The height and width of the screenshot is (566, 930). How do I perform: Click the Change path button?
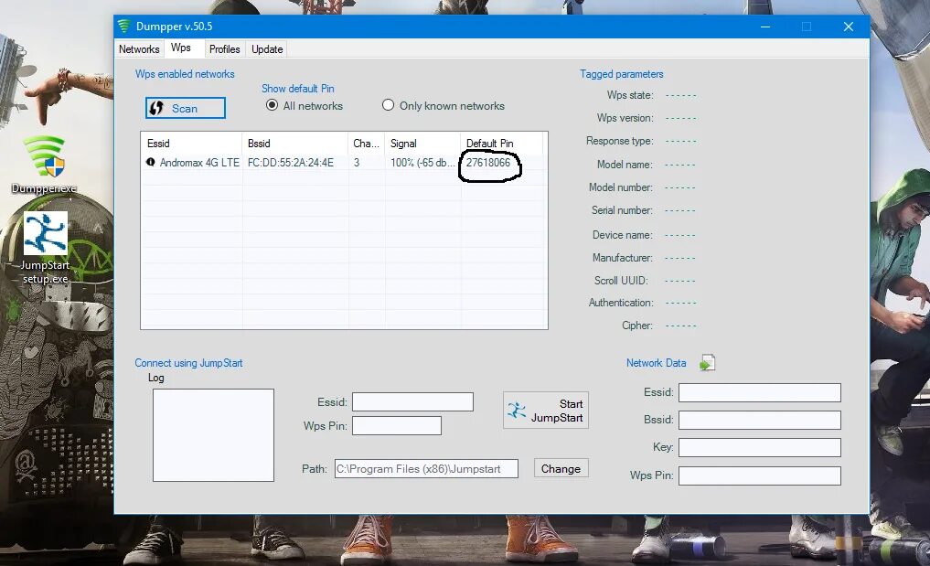[561, 468]
